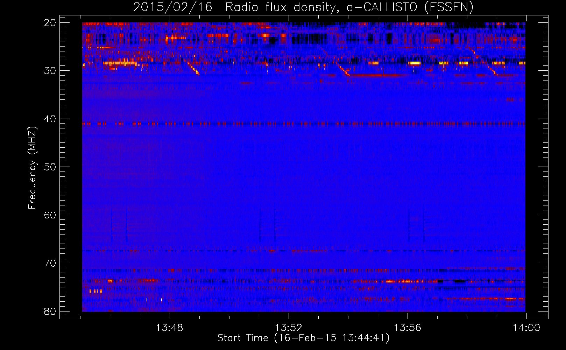This screenshot has height=350, width=566.
Task: Click the 30 frequency tick label
Action: (x=50, y=71)
